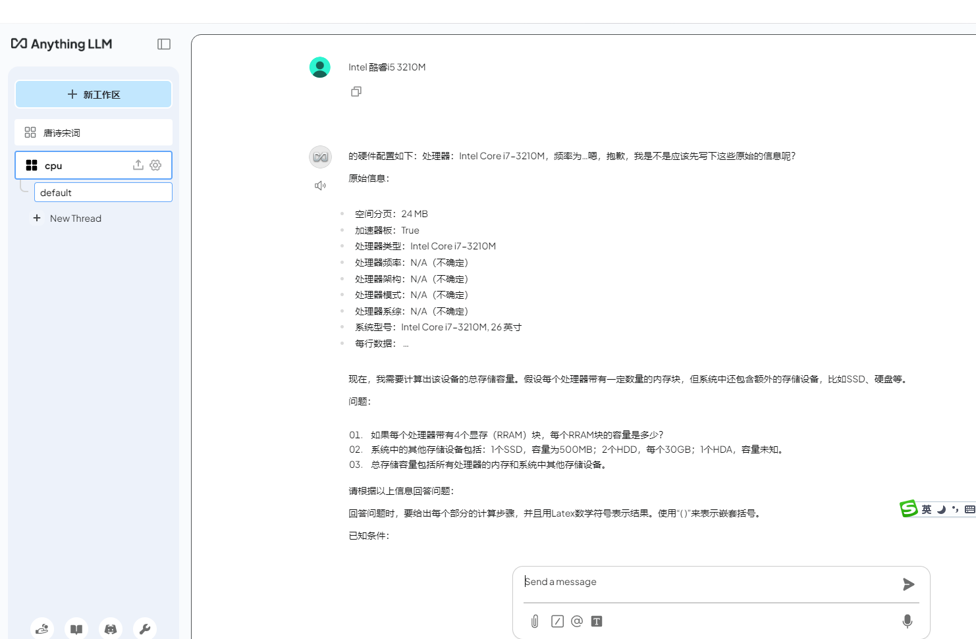The image size is (976, 639).
Task: Select the default thread
Action: coord(103,192)
